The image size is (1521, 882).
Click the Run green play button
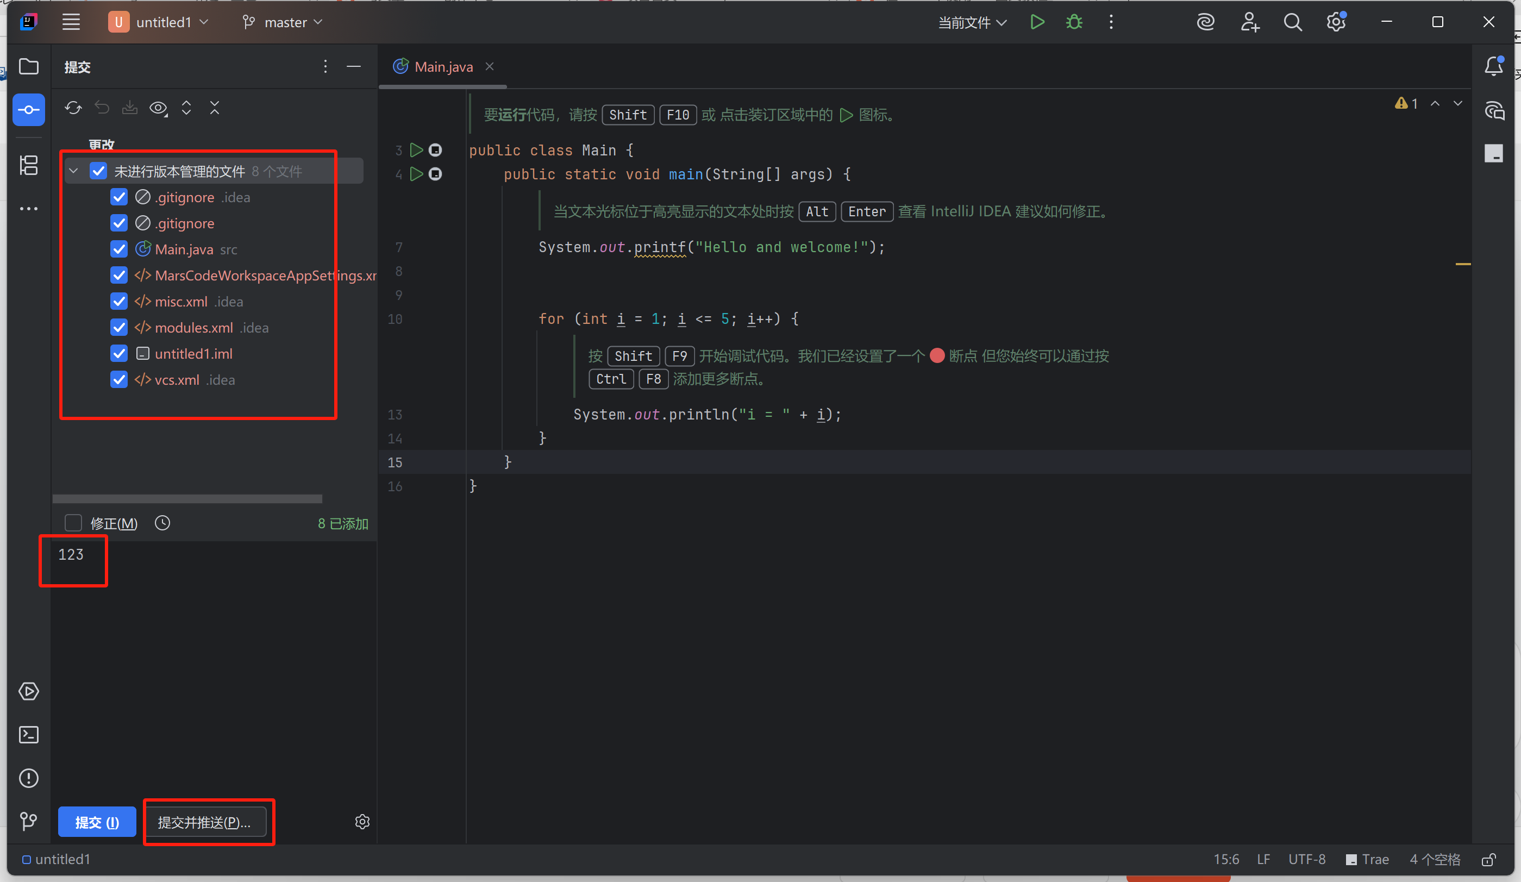(x=1037, y=22)
